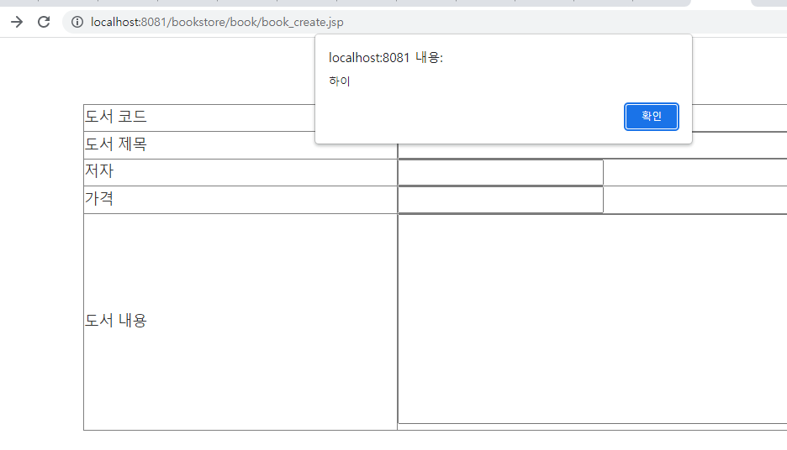Focus the address bar URL text
Screen dimensions: 787x450
(217, 22)
